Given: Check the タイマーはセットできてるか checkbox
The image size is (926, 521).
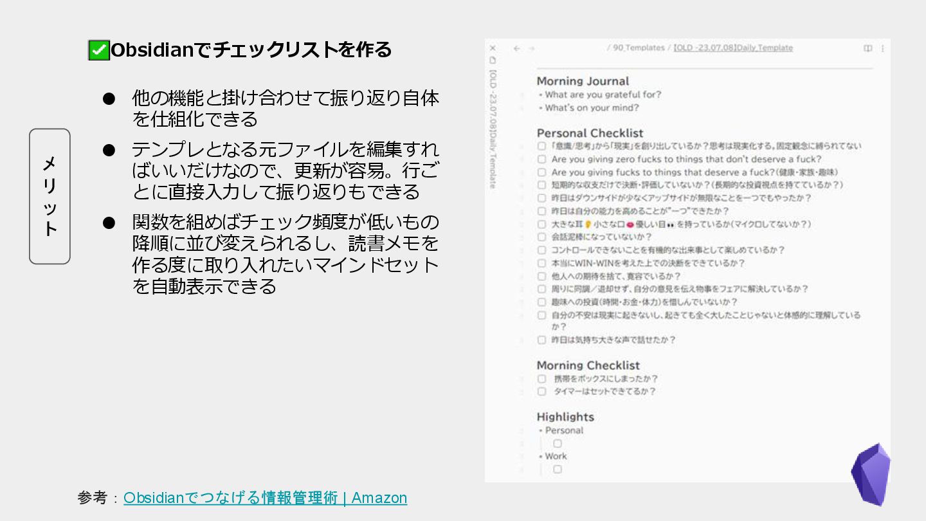Looking at the screenshot, I should 541,391.
